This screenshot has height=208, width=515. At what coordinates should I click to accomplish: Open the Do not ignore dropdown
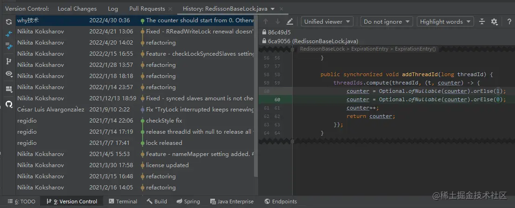coord(387,22)
